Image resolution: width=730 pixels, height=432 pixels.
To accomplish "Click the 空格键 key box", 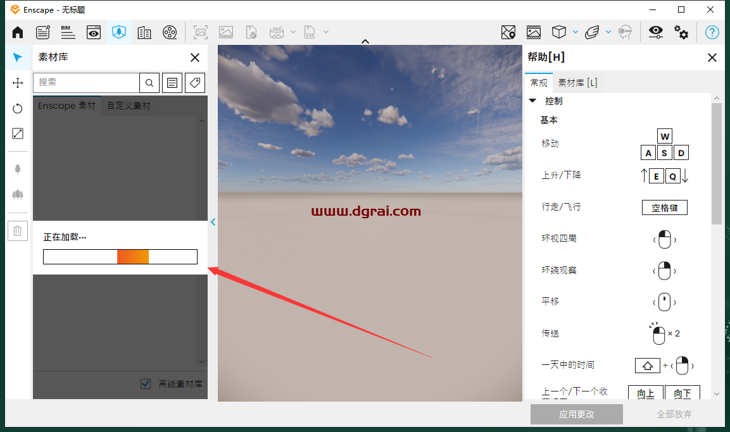I will pos(664,207).
